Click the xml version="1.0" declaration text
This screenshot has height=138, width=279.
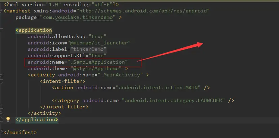pos(32,4)
